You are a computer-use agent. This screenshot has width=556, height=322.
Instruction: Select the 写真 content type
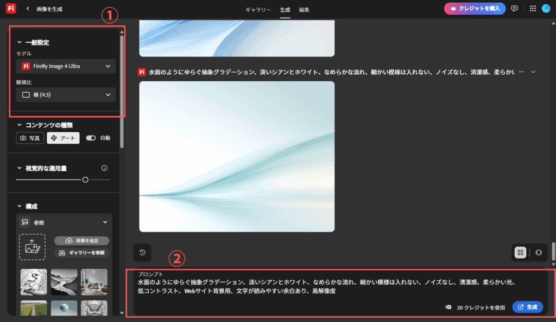[x=30, y=138]
